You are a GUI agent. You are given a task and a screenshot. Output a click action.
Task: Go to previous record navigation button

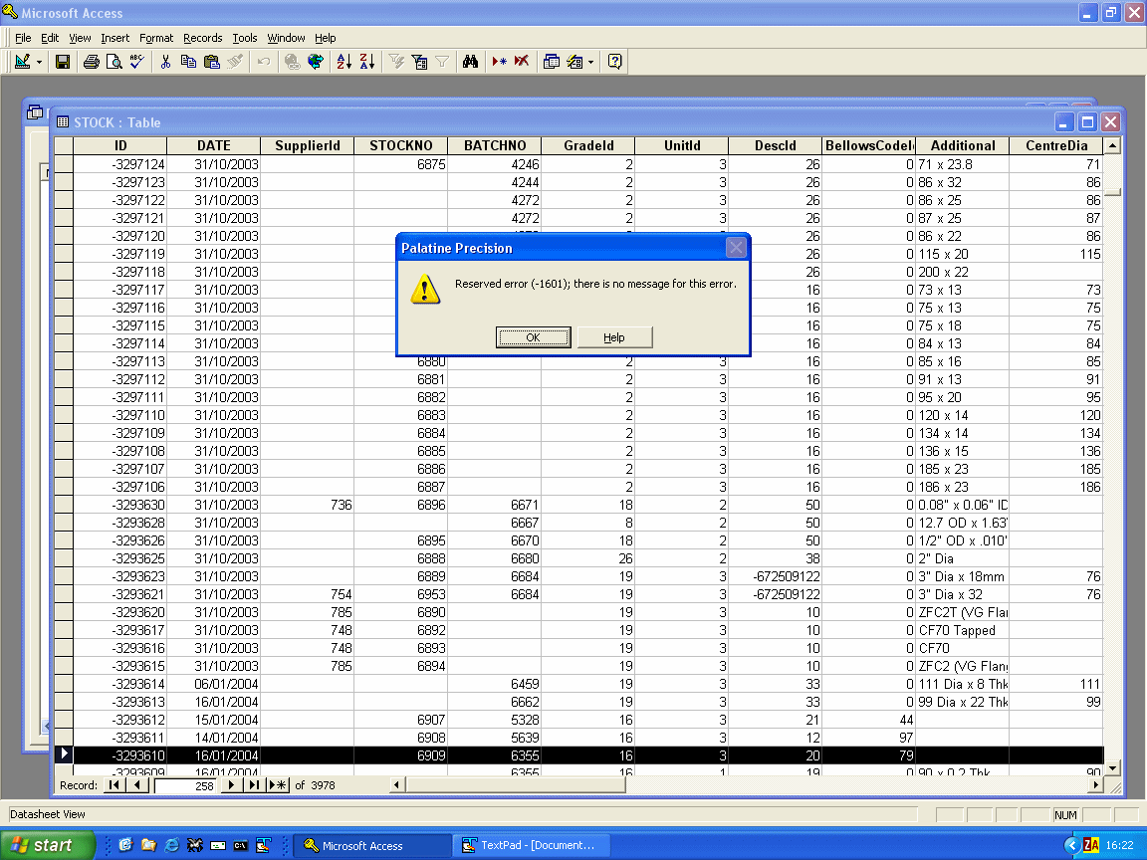pyautogui.click(x=137, y=785)
